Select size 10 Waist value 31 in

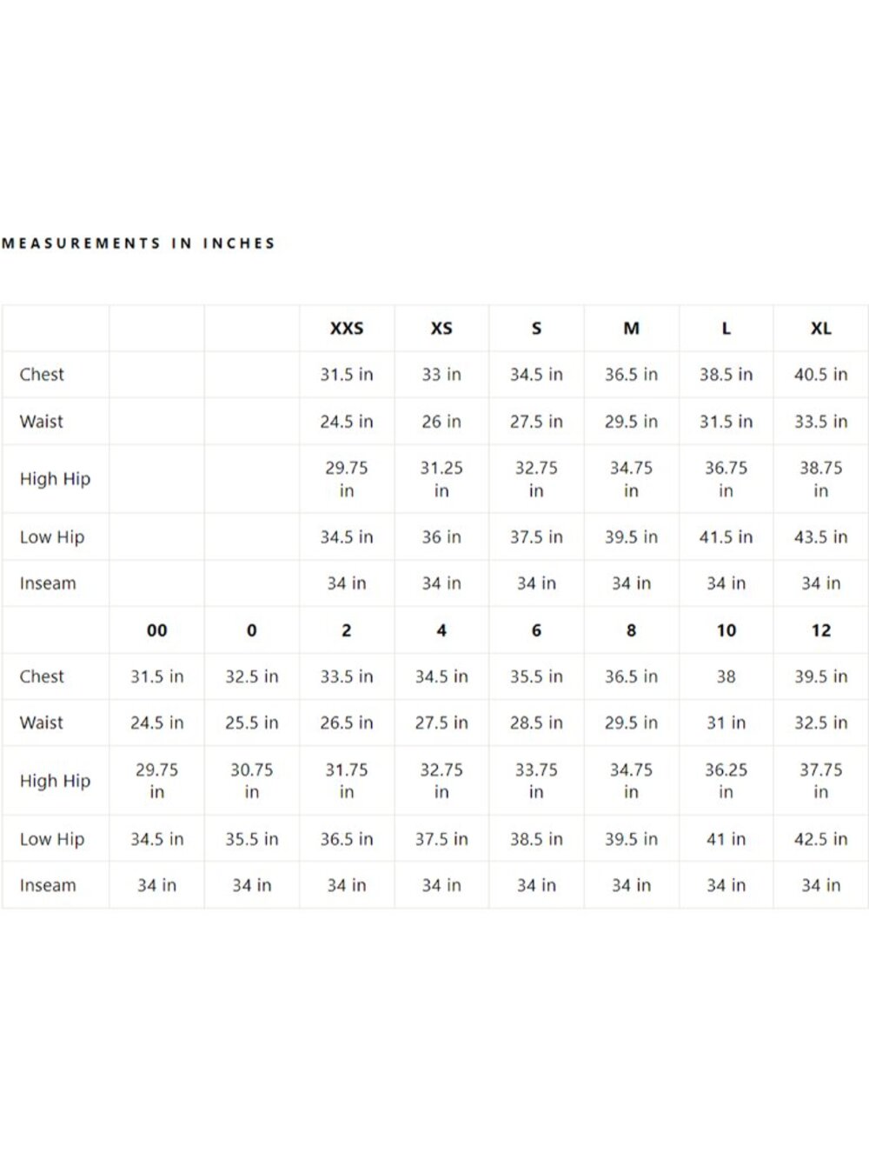pyautogui.click(x=726, y=723)
